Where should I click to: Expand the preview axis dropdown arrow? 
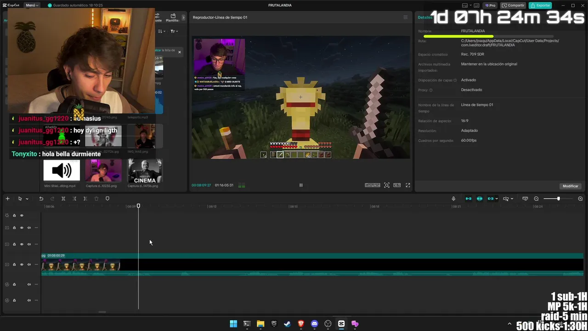tap(512, 199)
